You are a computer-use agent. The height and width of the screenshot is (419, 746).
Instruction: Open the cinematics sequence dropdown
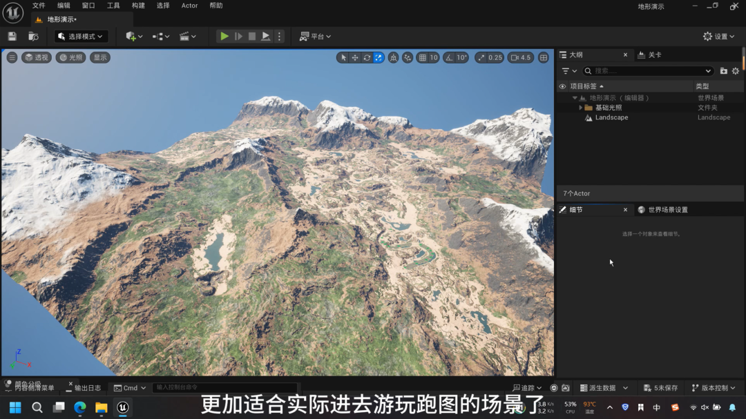coord(187,37)
